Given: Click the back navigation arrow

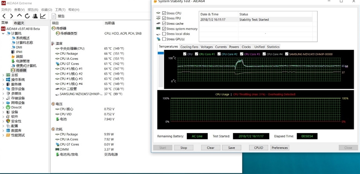Looking at the screenshot, I should tap(4, 16).
